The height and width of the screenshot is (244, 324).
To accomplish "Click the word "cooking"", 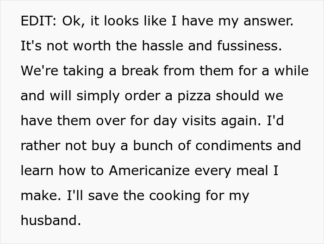I will pyautogui.click(x=175, y=196).
